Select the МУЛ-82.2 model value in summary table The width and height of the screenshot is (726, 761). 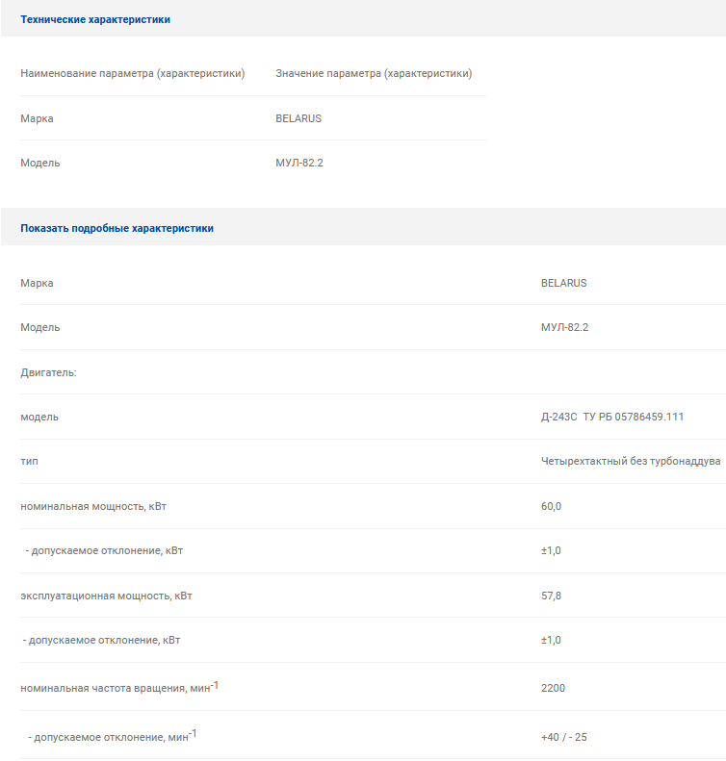pos(299,163)
